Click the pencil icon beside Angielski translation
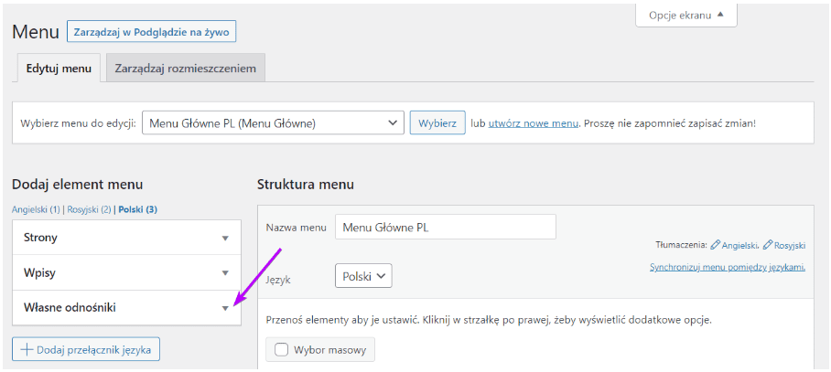 (716, 245)
